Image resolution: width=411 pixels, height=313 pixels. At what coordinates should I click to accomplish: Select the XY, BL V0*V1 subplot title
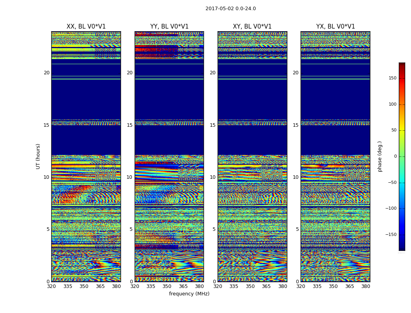coord(252,27)
